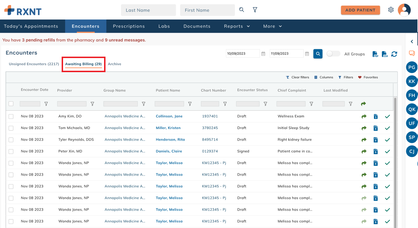Click forward arrow for Daniels, Claire row

(364, 152)
